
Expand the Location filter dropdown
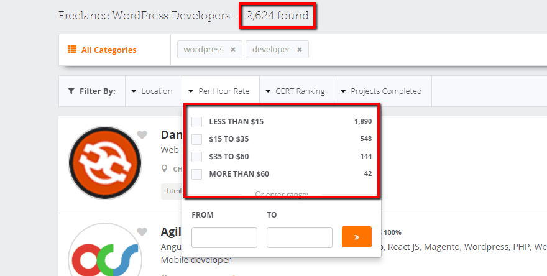coord(152,91)
